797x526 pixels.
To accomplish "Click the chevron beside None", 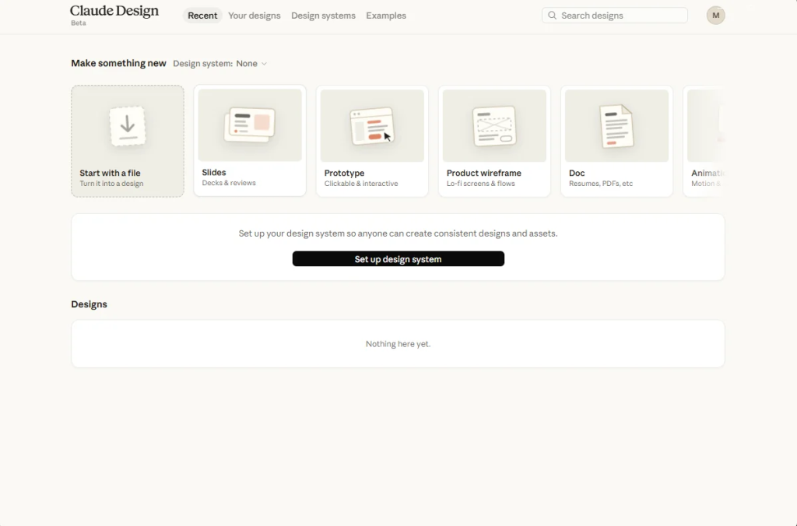I will point(264,64).
